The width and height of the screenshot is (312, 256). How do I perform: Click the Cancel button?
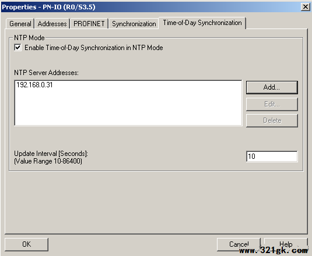[x=239, y=244]
